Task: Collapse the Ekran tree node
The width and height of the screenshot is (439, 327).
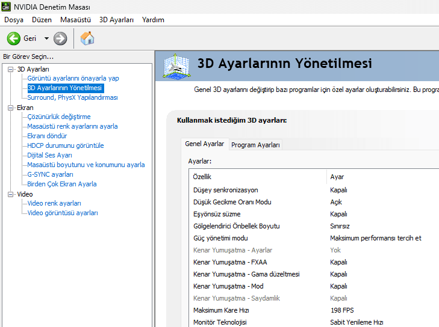Action: pyautogui.click(x=10, y=108)
